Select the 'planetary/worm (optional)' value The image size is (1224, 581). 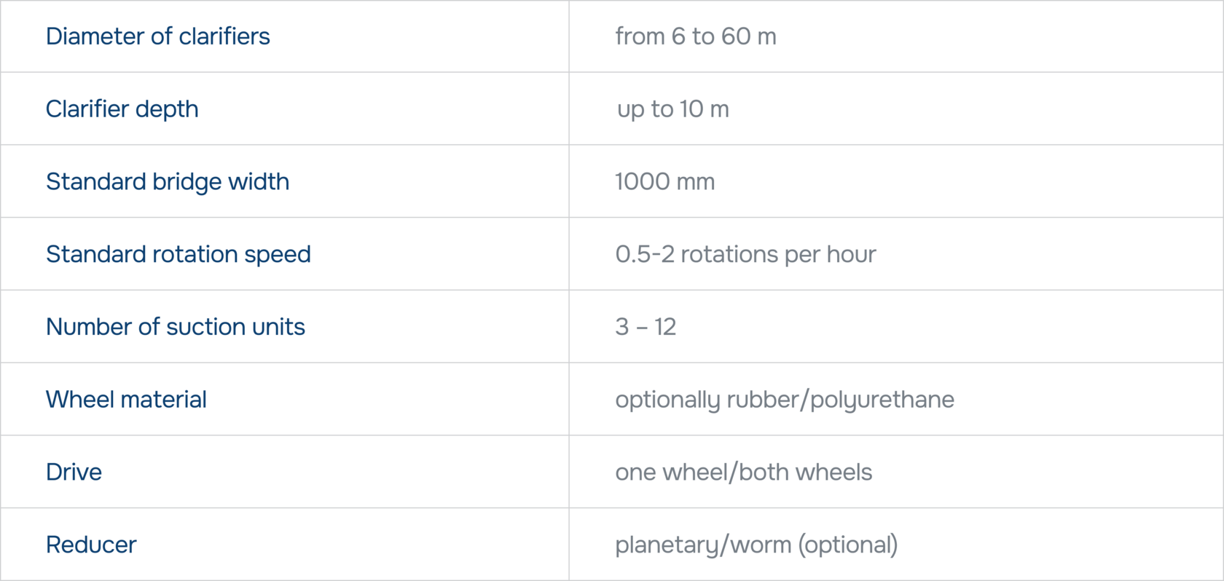click(756, 545)
